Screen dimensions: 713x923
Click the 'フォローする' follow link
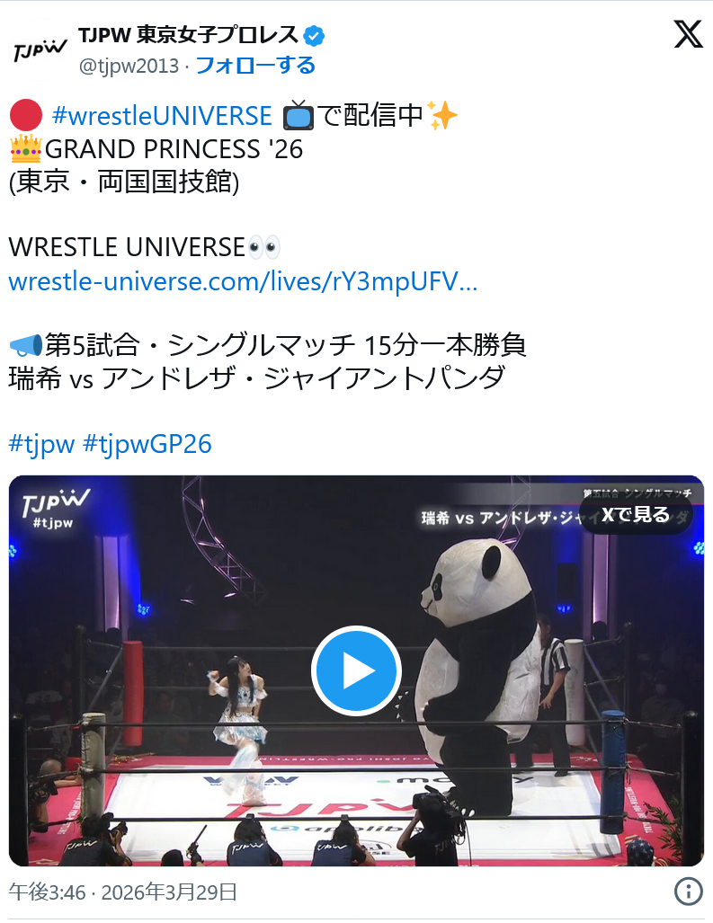tap(255, 66)
